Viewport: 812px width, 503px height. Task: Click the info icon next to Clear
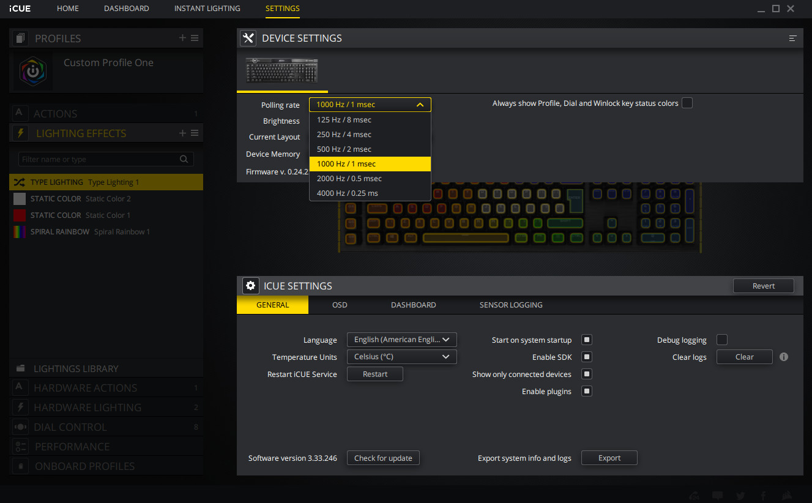(784, 357)
